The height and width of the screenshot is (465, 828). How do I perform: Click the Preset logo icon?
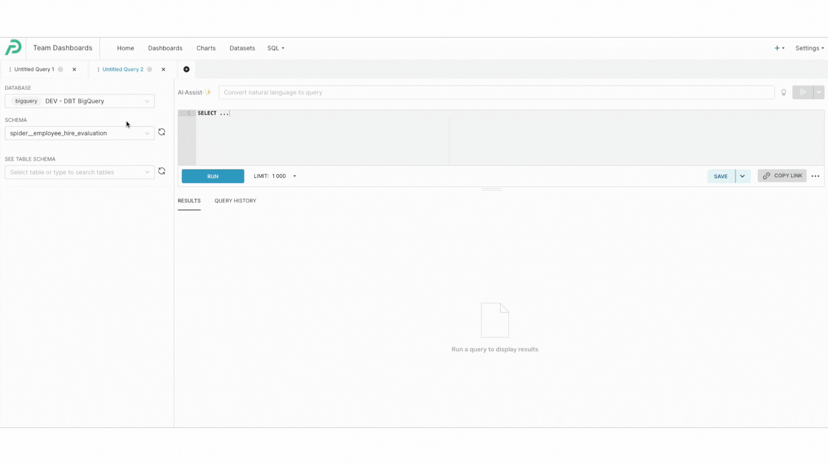(13, 47)
